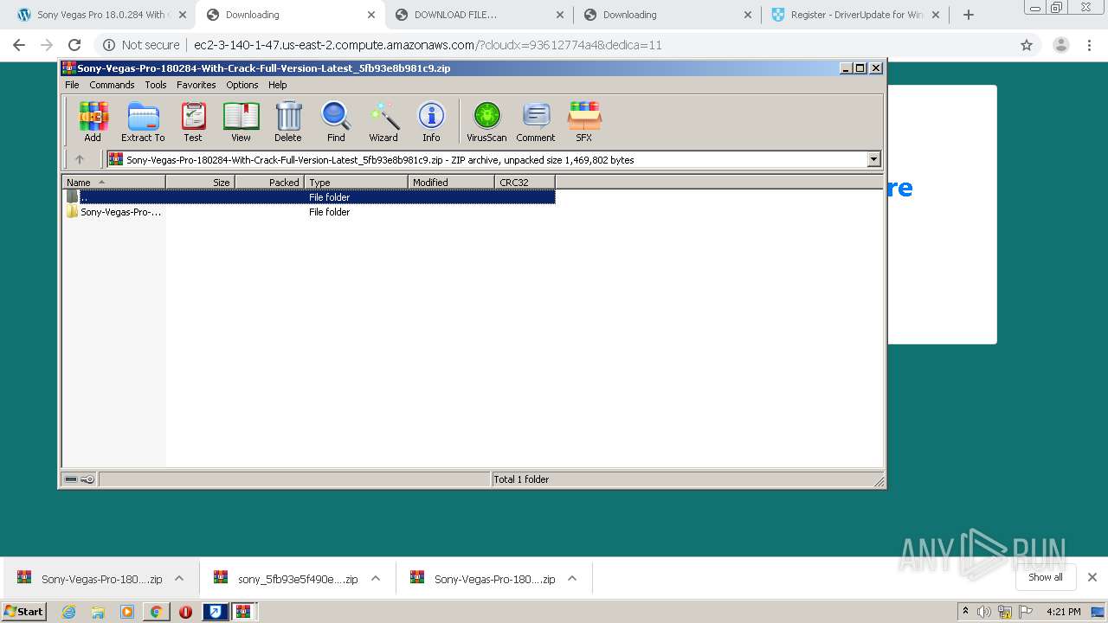Open the View file tool
1108x623 pixels.
click(x=241, y=121)
